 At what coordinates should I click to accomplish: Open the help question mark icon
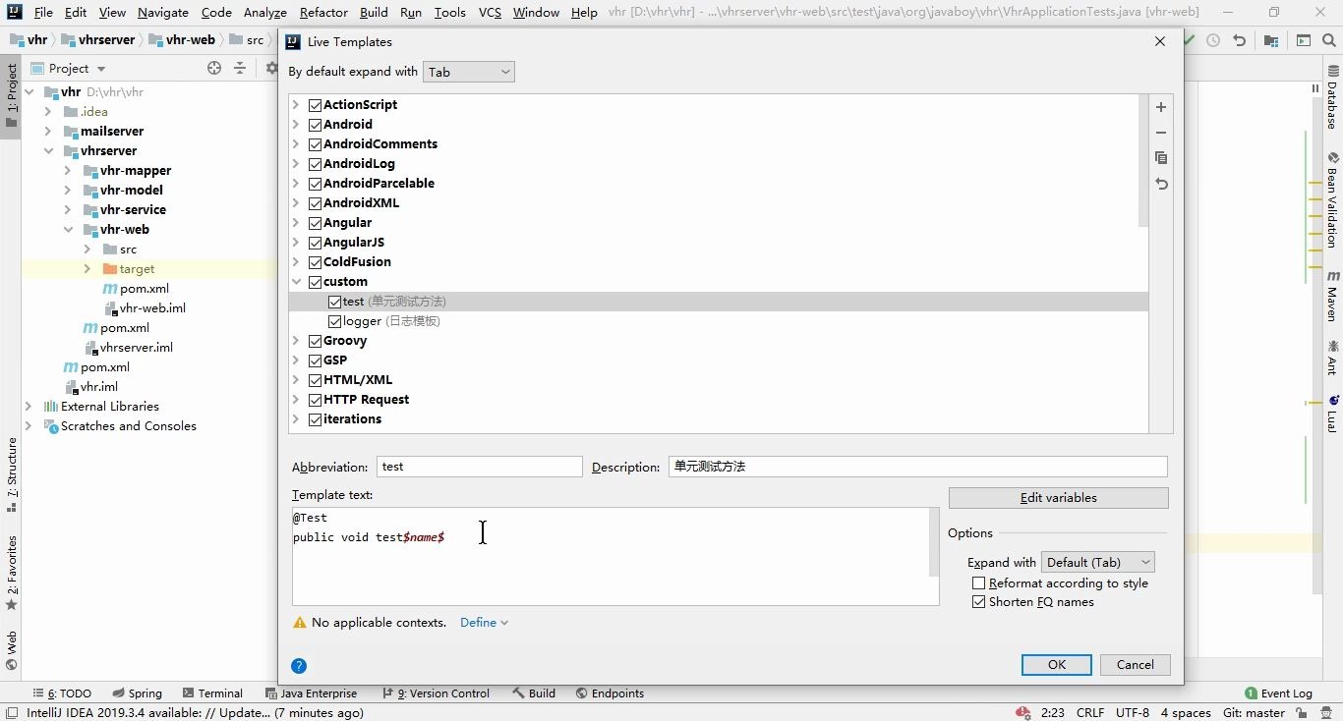pos(300,665)
